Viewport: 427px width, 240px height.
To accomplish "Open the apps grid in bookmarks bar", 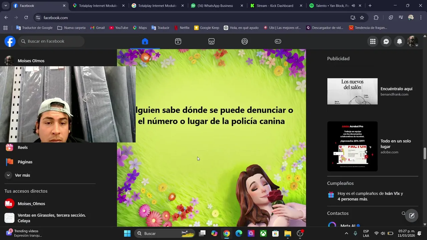I will pos(5,28).
